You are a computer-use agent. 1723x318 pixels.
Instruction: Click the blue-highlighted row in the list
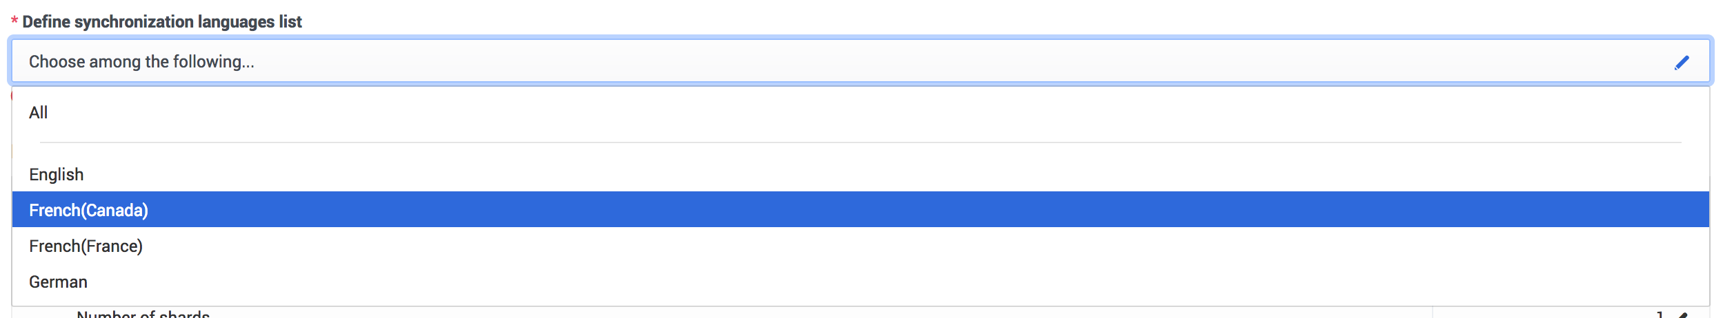(x=859, y=210)
